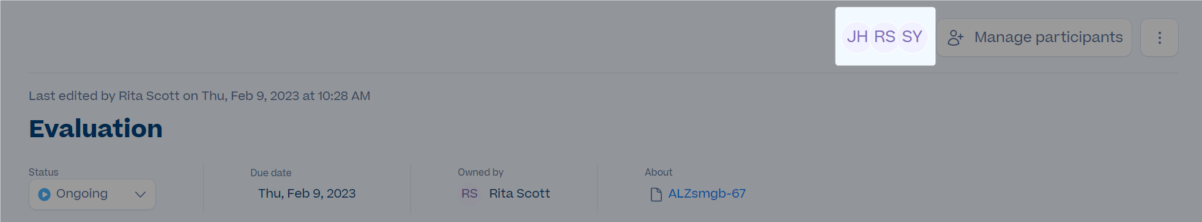Click the JH participant avatar
The image size is (1202, 222).
857,37
